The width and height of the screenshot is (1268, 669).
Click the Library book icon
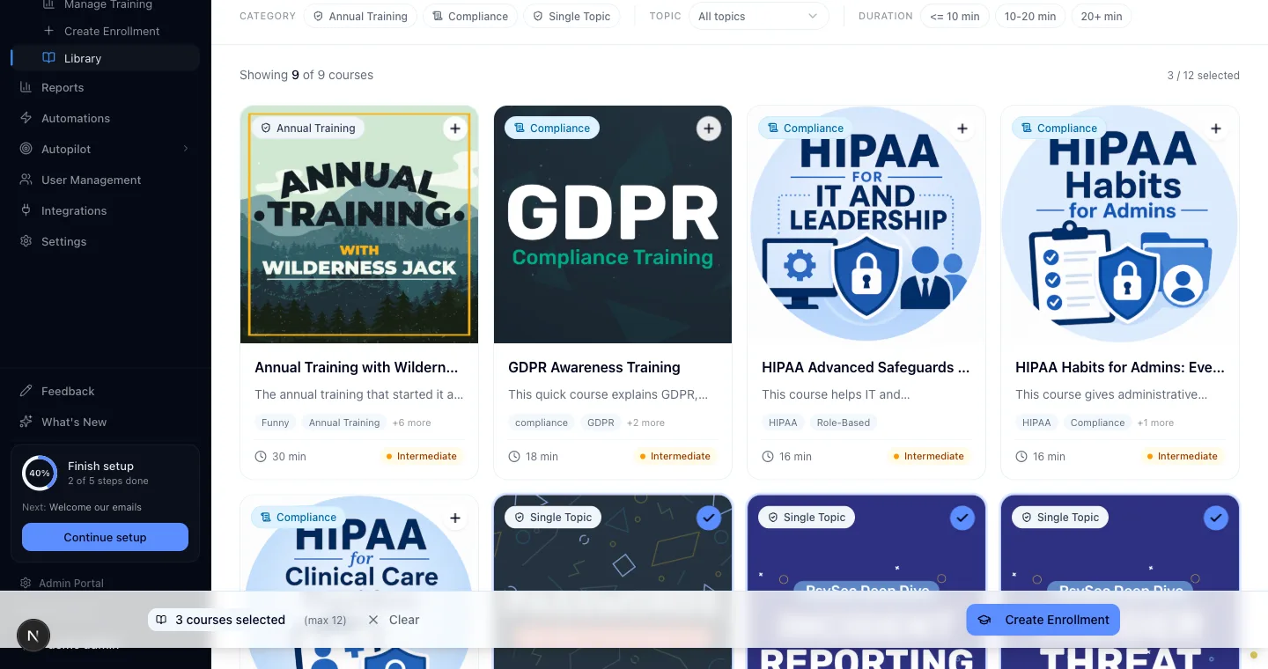pos(48,58)
